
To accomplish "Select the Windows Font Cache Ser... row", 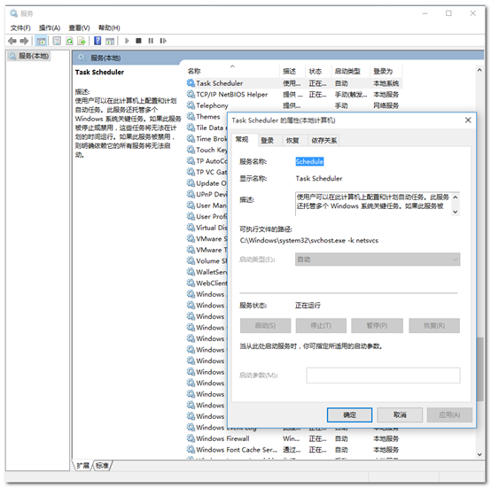I will click(293, 450).
